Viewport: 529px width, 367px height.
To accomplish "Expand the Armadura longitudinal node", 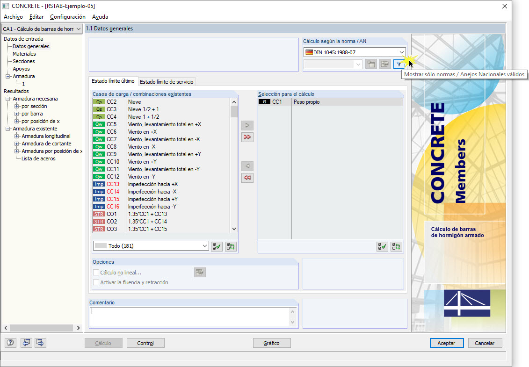I will click(x=16, y=136).
